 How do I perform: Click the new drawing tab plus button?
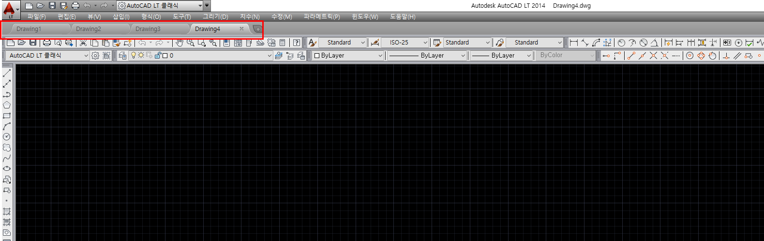coord(257,29)
